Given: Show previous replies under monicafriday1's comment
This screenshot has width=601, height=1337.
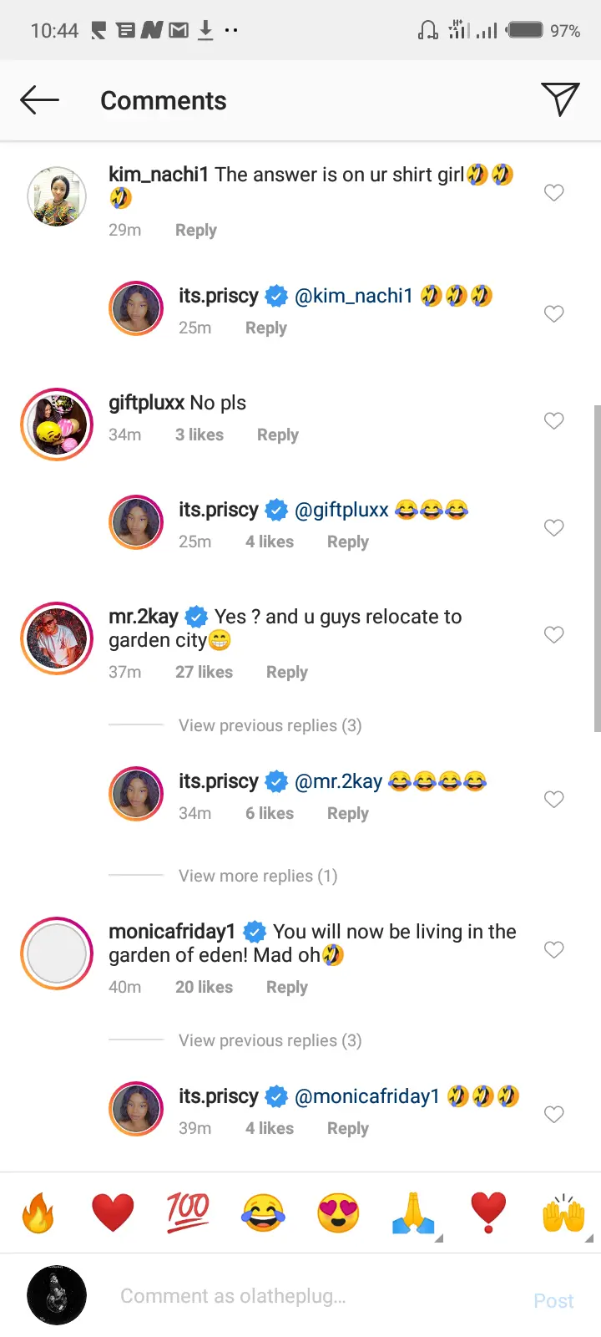Looking at the screenshot, I should [x=270, y=1040].
